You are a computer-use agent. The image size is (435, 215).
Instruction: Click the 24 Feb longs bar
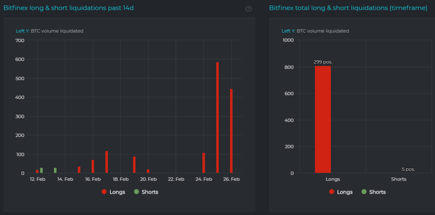point(204,163)
